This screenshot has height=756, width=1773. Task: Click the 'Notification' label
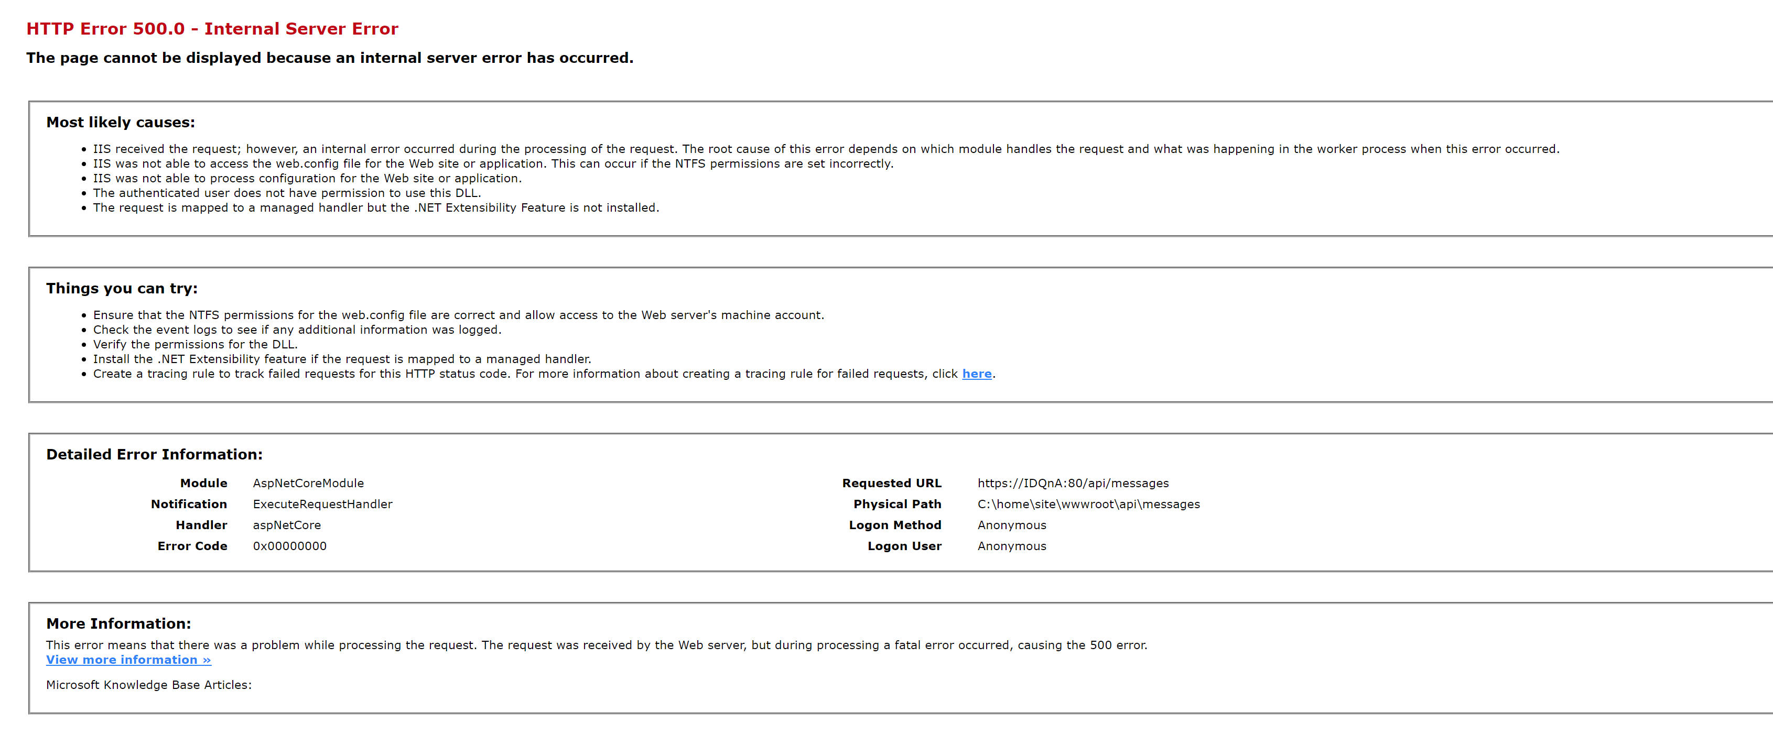[x=189, y=504]
